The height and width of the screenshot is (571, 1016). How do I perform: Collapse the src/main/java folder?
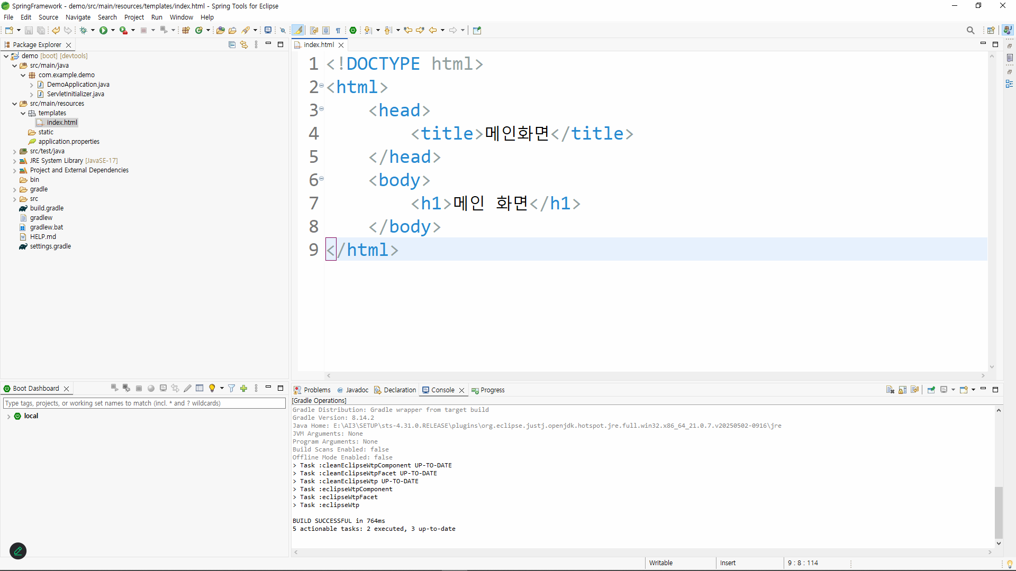[x=15, y=66]
